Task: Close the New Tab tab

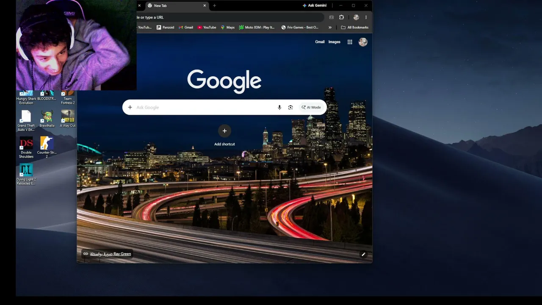Action: click(205, 6)
